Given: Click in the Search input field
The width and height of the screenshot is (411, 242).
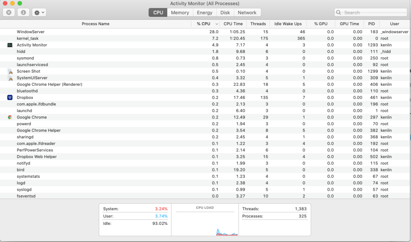Looking at the screenshot, I should [x=373, y=12].
